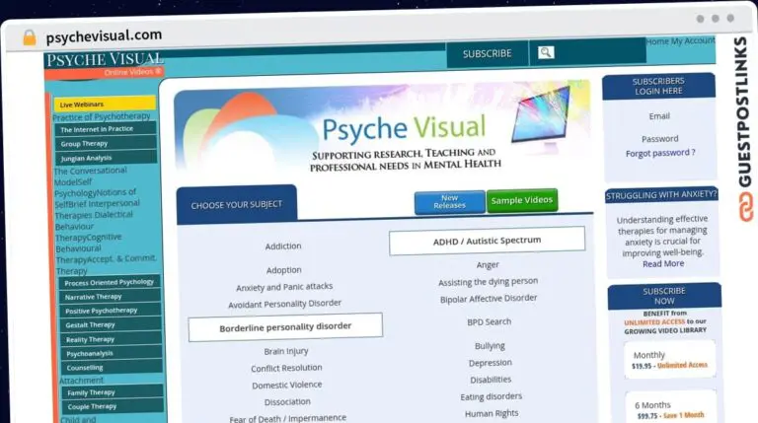Screen dimensions: 758x423
Task: Choose the Monthly $19.95 plan
Action: click(x=669, y=360)
